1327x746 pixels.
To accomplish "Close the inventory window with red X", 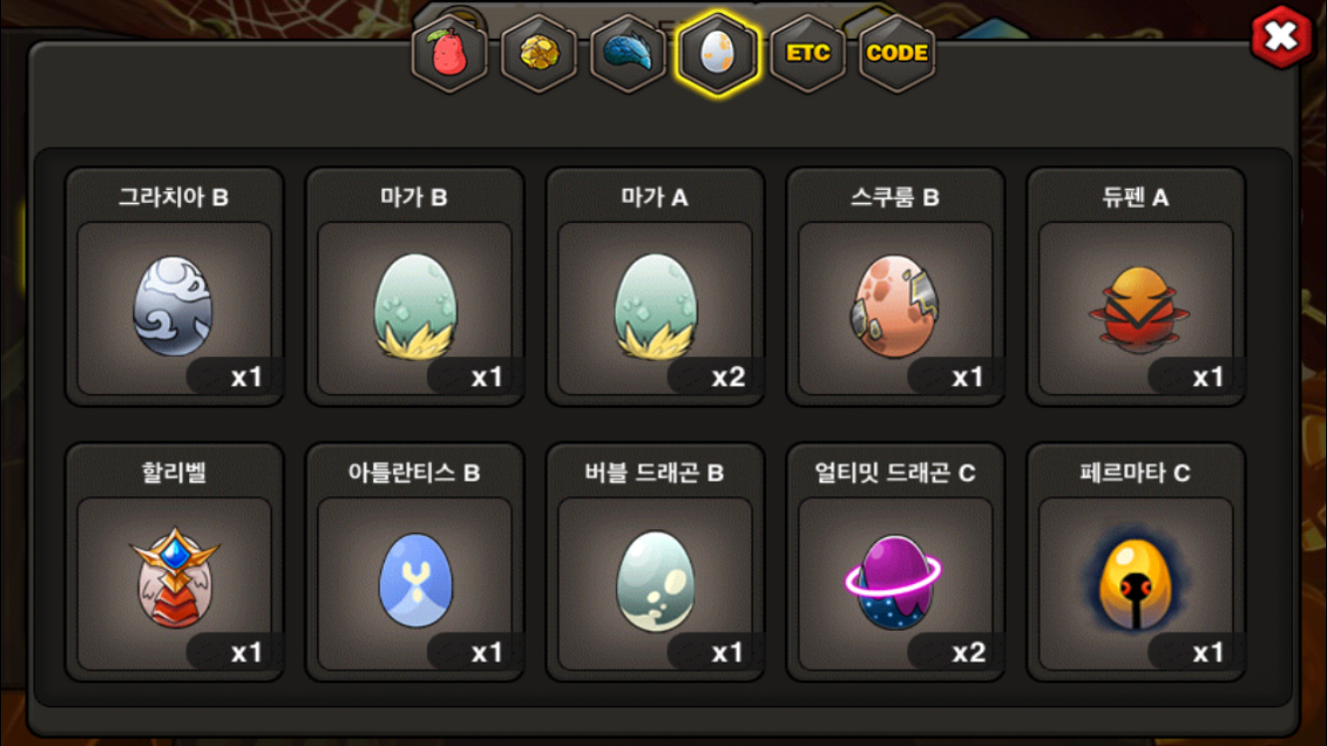I will click(1281, 38).
